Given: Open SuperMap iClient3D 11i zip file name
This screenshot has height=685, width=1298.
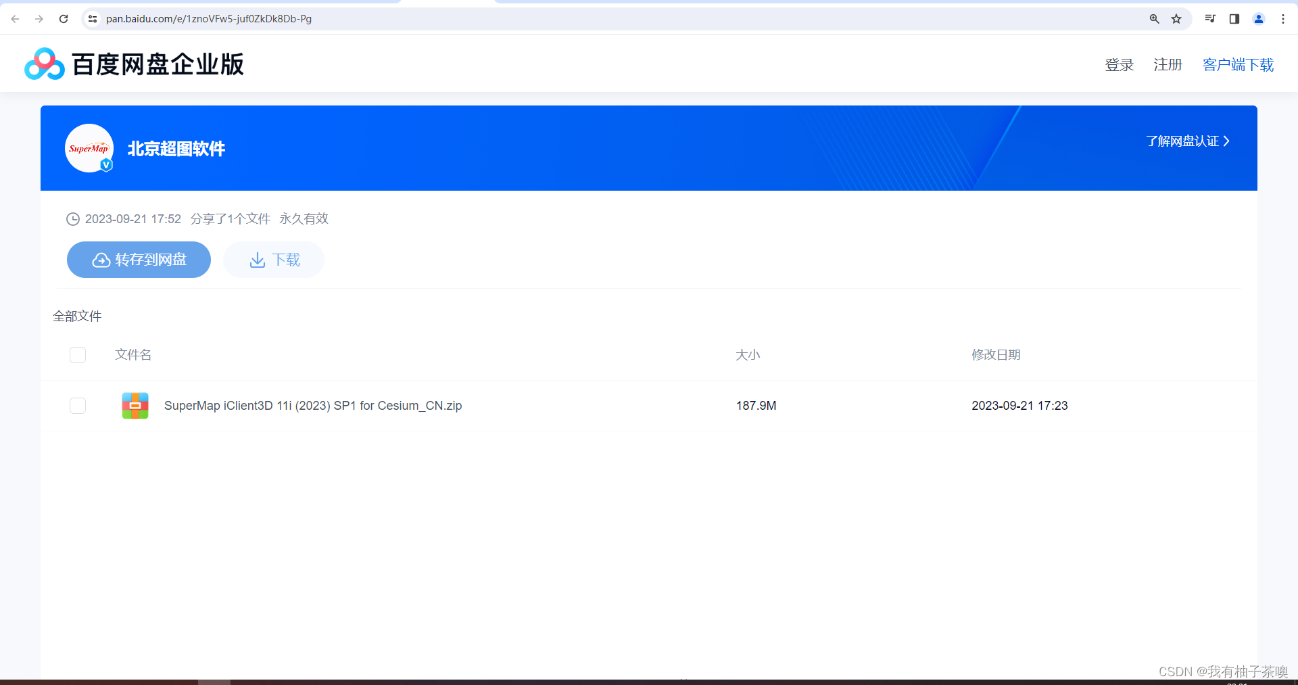Looking at the screenshot, I should [x=313, y=406].
